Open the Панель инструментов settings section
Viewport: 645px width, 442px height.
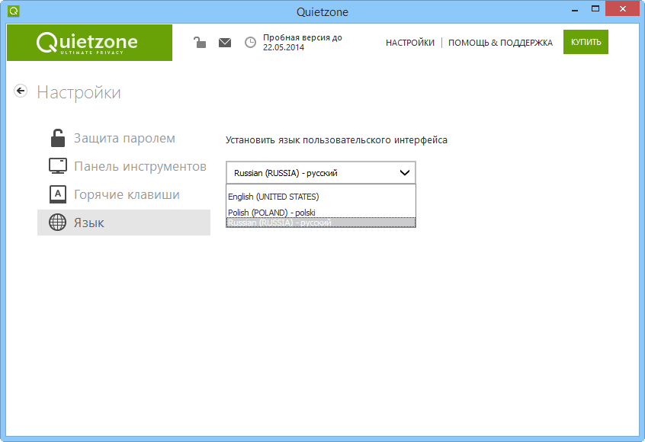[x=124, y=166]
